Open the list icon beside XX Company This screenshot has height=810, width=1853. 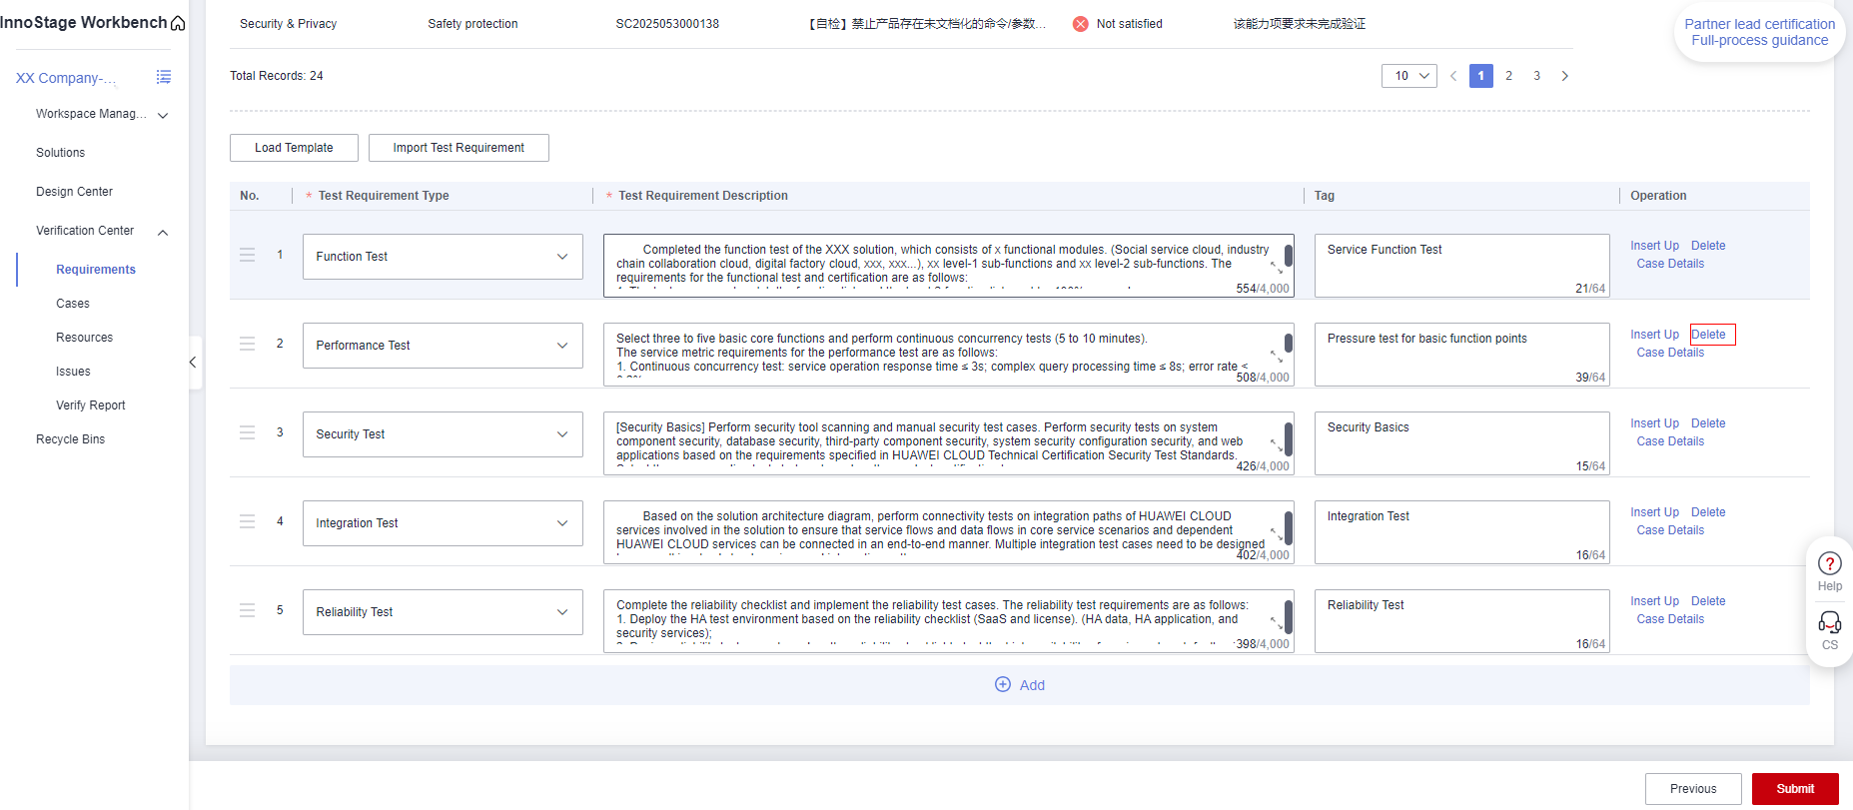point(164,77)
